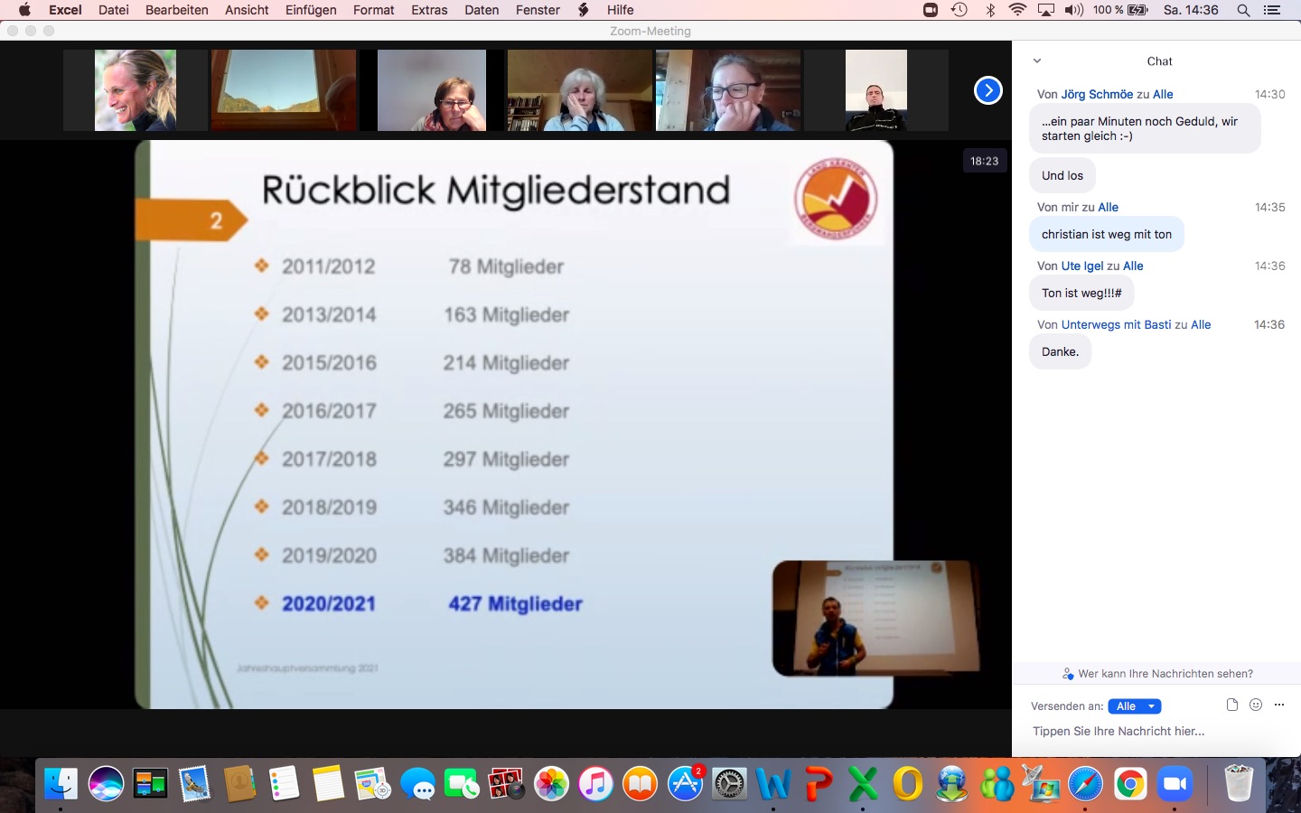Viewport: 1301px width, 813px height.
Task: Open the chat more options ellipsis
Action: (x=1278, y=705)
